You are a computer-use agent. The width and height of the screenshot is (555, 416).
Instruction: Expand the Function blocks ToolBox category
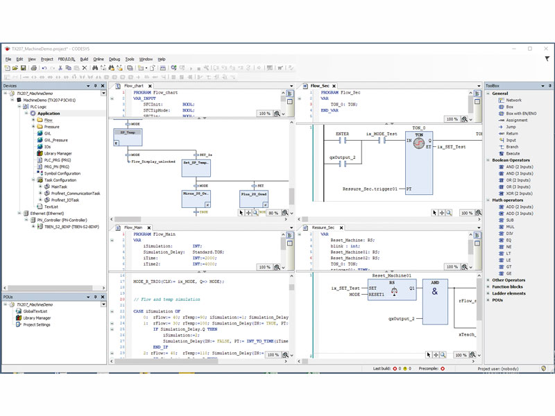(x=488, y=286)
